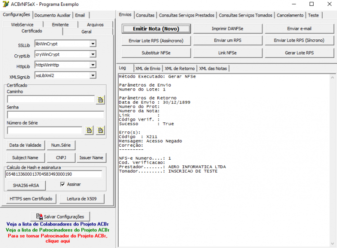Click the hash calculation text field
Image resolution: width=337 pixels, height=248 pixels.
53,174
